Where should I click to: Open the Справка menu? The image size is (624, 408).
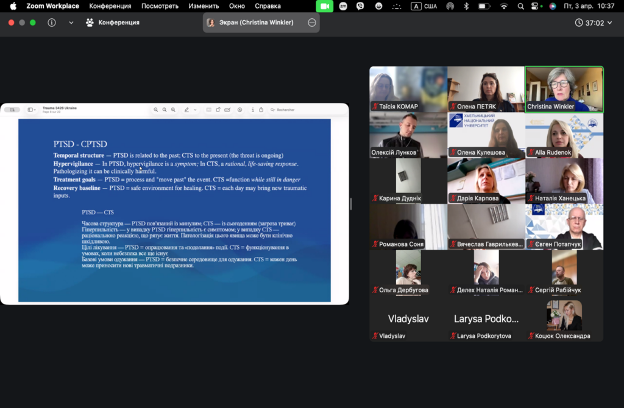click(268, 6)
